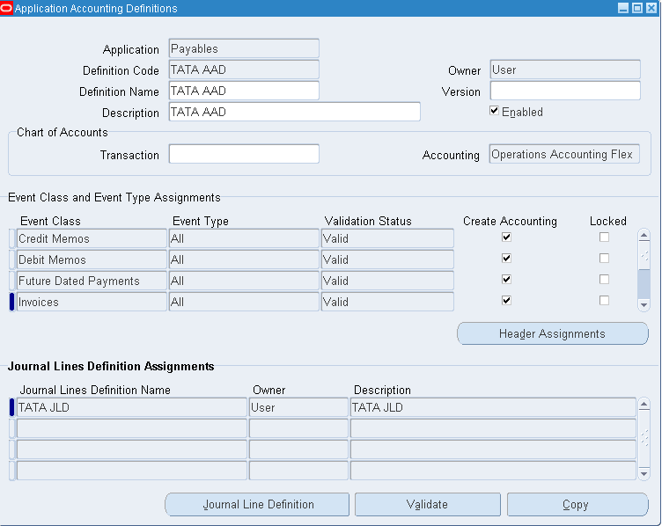This screenshot has width=662, height=526.
Task: Select the Future Dated Payments row indicator
Action: pos(12,281)
